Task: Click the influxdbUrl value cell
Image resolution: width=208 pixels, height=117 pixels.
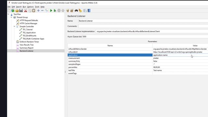Action: (180, 52)
